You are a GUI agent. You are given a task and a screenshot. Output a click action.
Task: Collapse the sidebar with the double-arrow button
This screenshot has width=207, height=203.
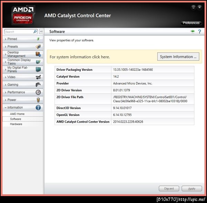[x=41, y=31]
